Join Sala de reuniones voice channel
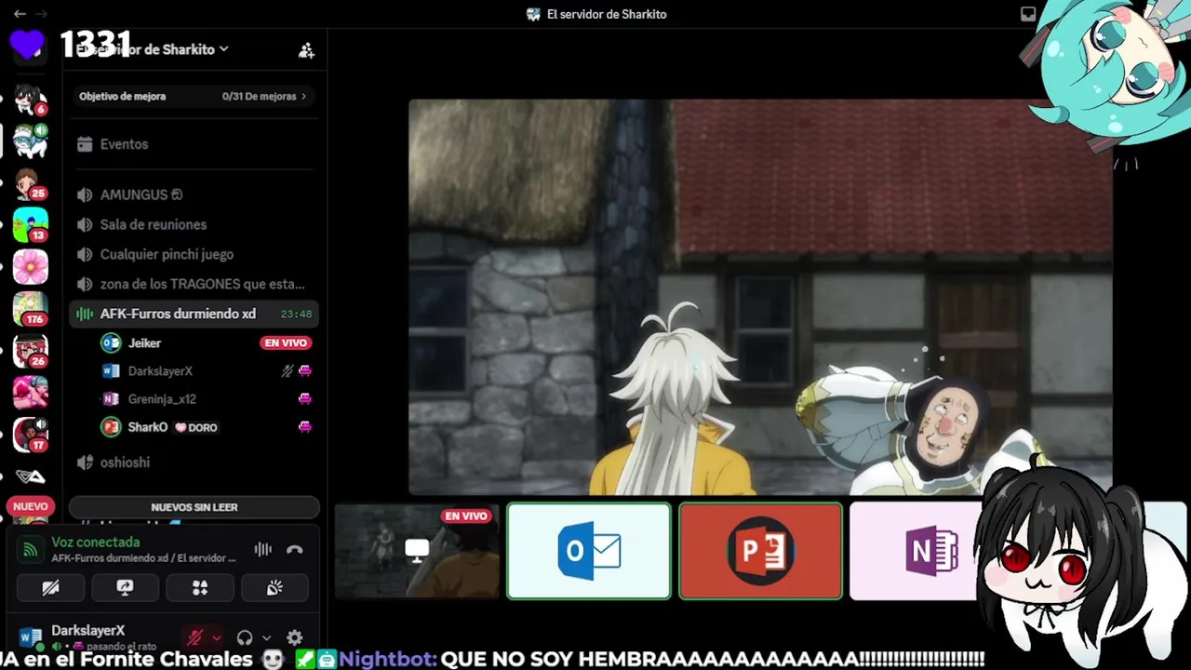 (194, 224)
